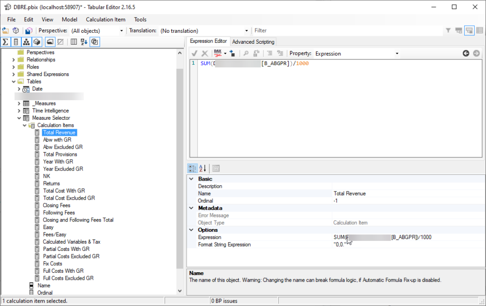The height and width of the screenshot is (306, 486).
Task: Click the find magnifier icon in editor
Action: [246, 53]
